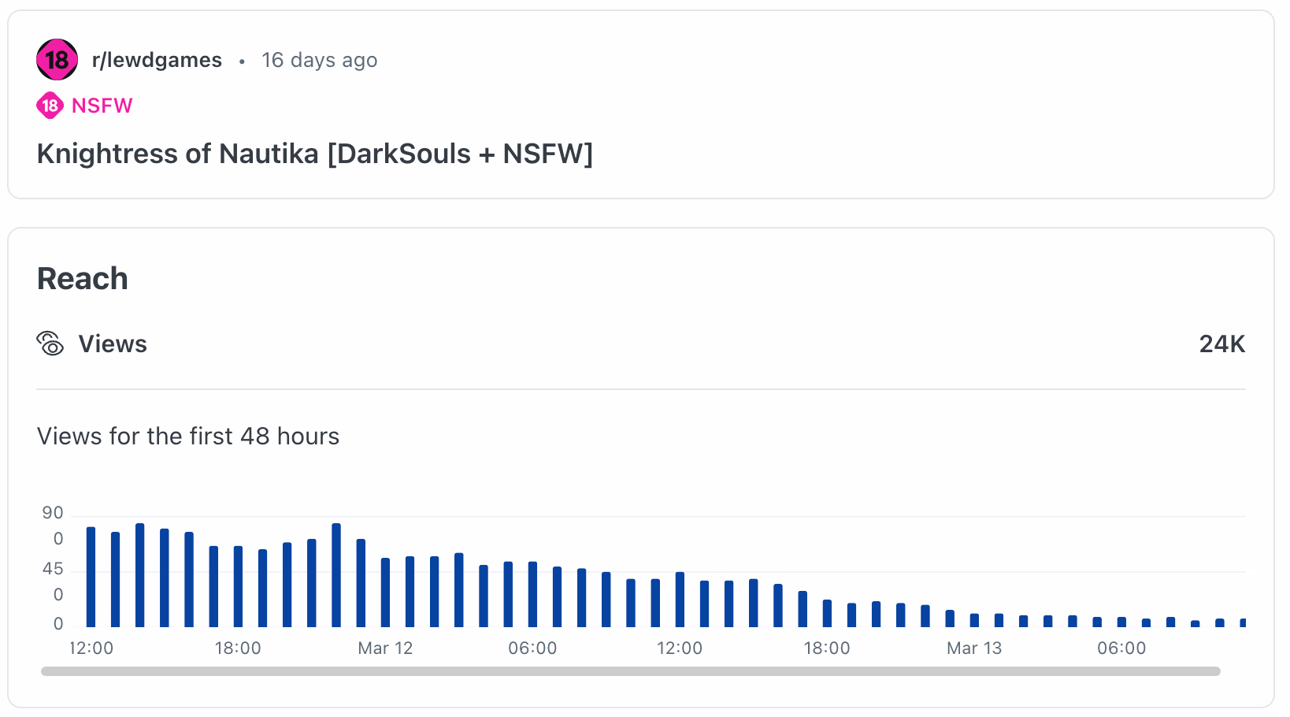Click the NSFW tag label
The width and height of the screenshot is (1290, 717).
pos(102,106)
